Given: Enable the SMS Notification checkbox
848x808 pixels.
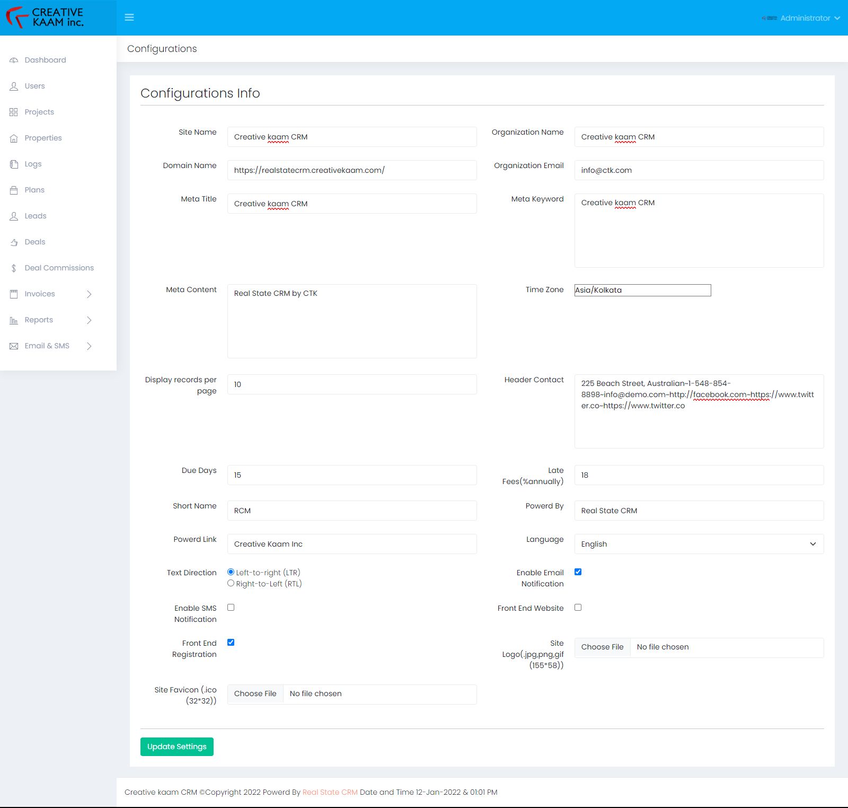Looking at the screenshot, I should tap(231, 608).
